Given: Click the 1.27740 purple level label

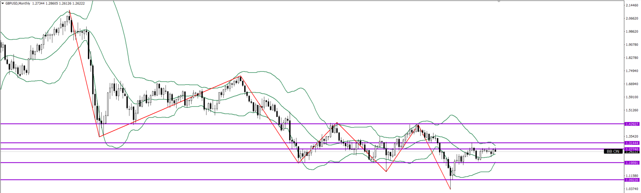Looking at the screenshot, I should tap(632, 149).
